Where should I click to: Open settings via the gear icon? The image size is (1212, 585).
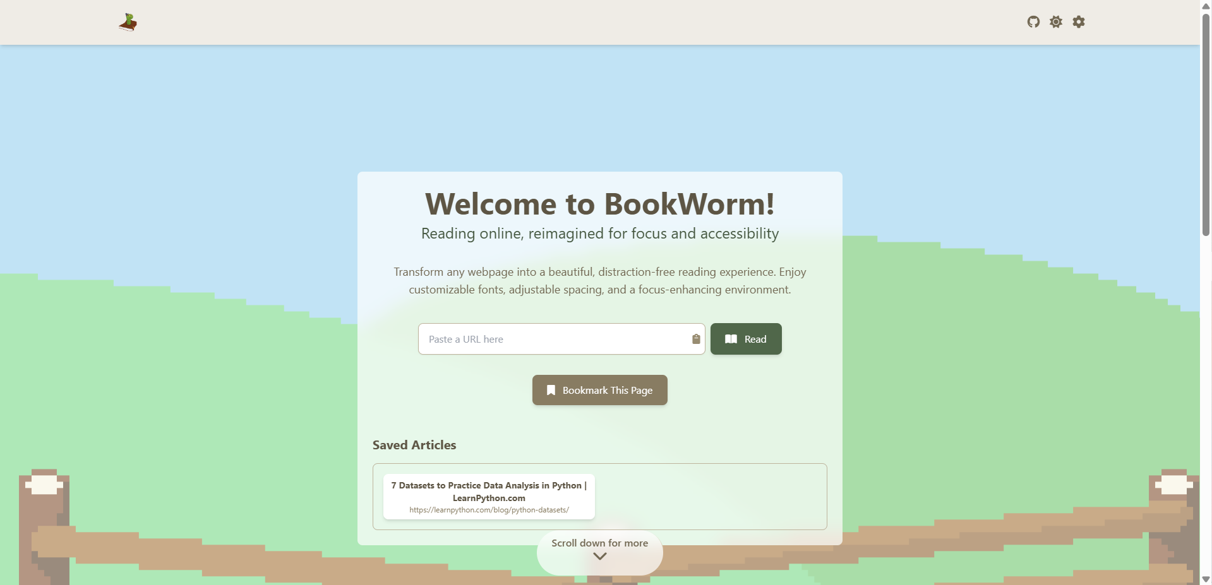tap(1078, 21)
